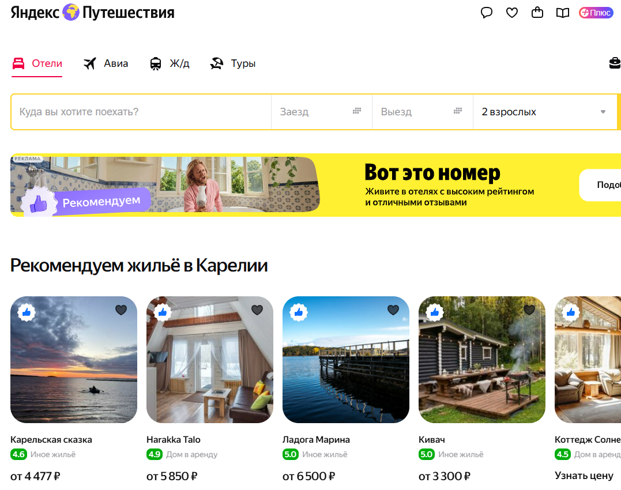
Task: Open the Кивач log cabin photo
Action: click(482, 360)
